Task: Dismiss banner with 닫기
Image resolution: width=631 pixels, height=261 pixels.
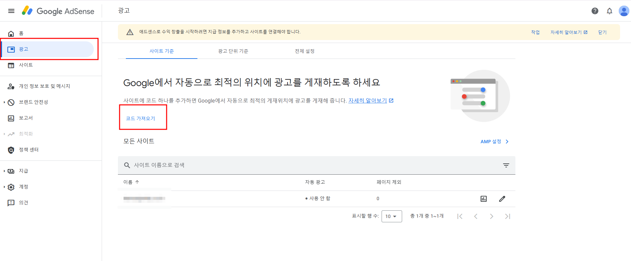Action: (x=602, y=32)
